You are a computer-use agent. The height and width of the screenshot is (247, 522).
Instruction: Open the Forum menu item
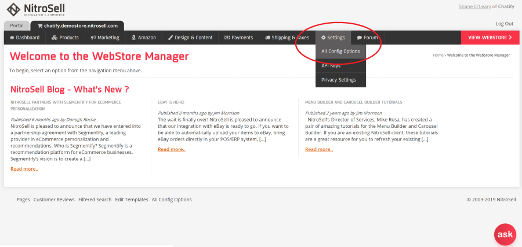coord(368,38)
